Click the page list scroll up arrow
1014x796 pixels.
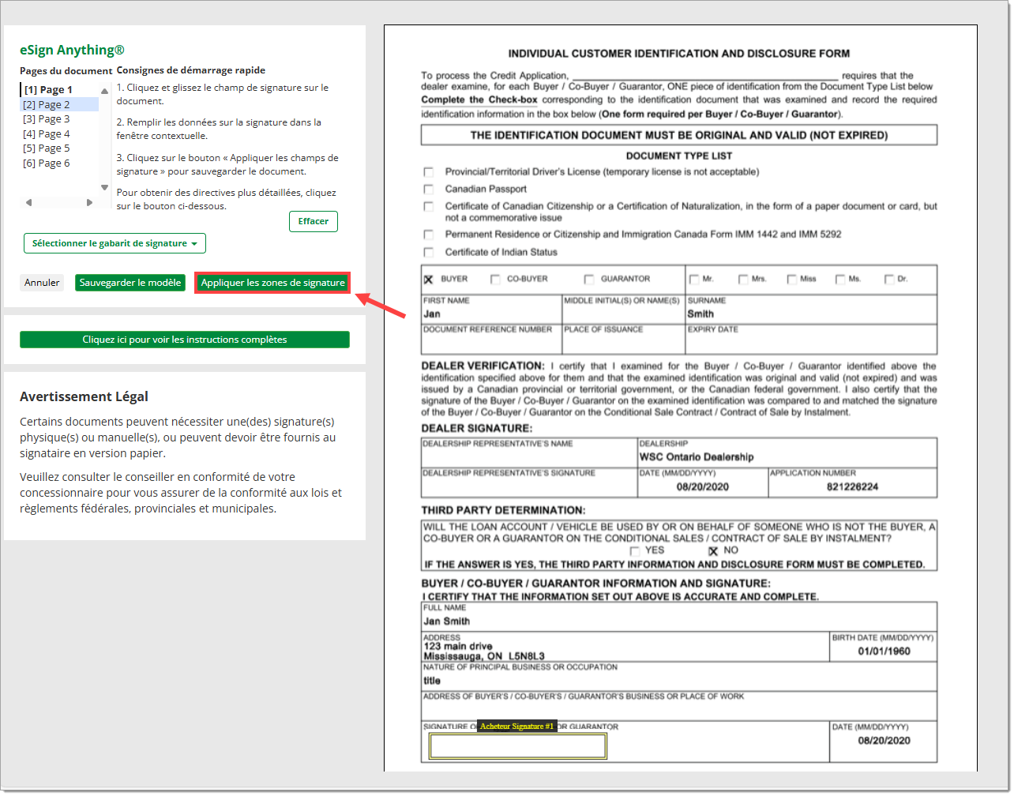(x=104, y=91)
